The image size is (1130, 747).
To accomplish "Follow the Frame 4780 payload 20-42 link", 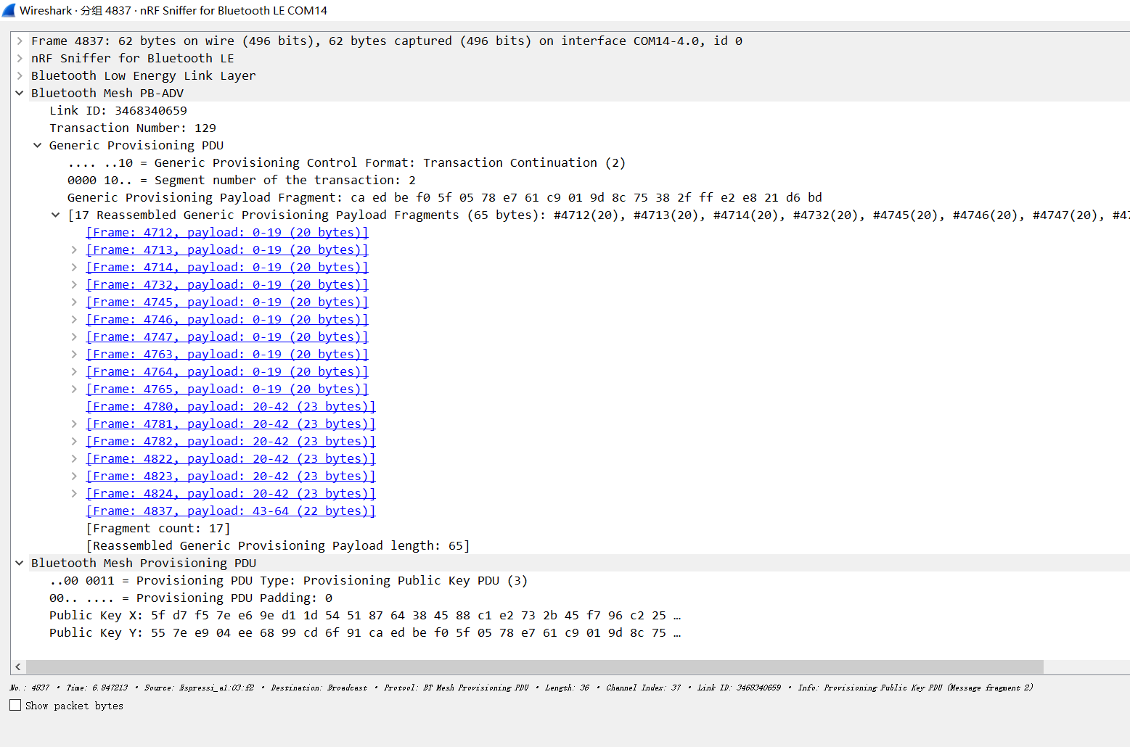I will click(230, 407).
